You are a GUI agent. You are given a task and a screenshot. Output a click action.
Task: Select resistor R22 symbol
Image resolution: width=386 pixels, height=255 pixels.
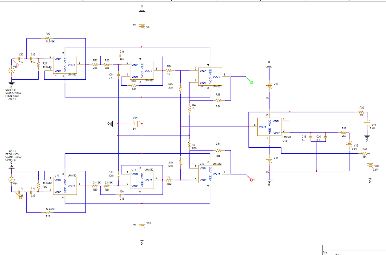click(x=95, y=65)
